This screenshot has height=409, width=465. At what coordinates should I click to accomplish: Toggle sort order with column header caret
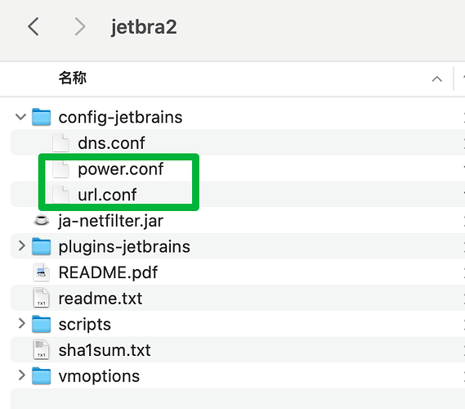click(x=437, y=79)
